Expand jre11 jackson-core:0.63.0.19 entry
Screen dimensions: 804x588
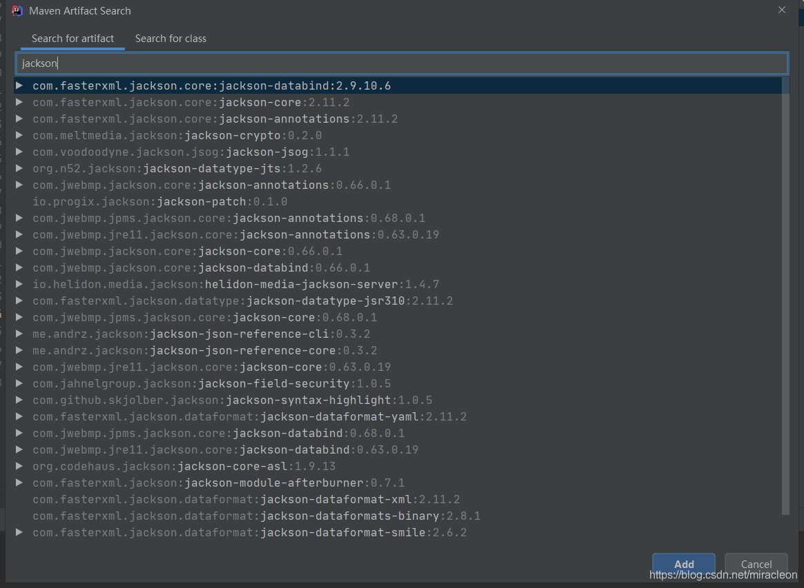click(x=19, y=367)
